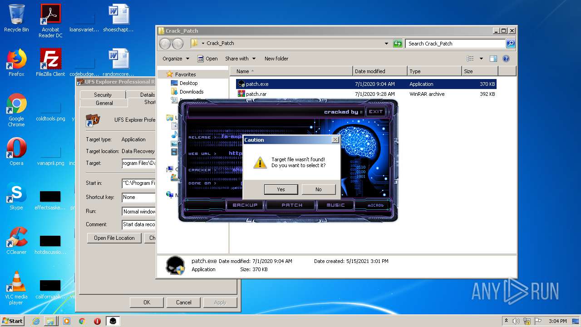581x327 pixels.
Task: Click the taskbar Chrome icon
Action: click(x=82, y=321)
